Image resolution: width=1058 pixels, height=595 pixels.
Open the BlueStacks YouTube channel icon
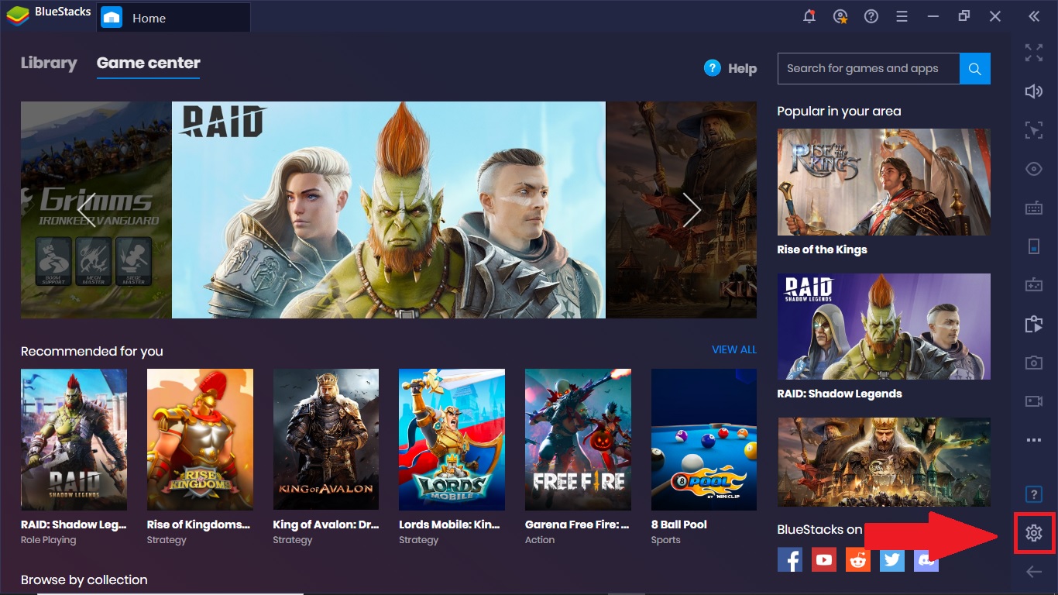tap(824, 559)
